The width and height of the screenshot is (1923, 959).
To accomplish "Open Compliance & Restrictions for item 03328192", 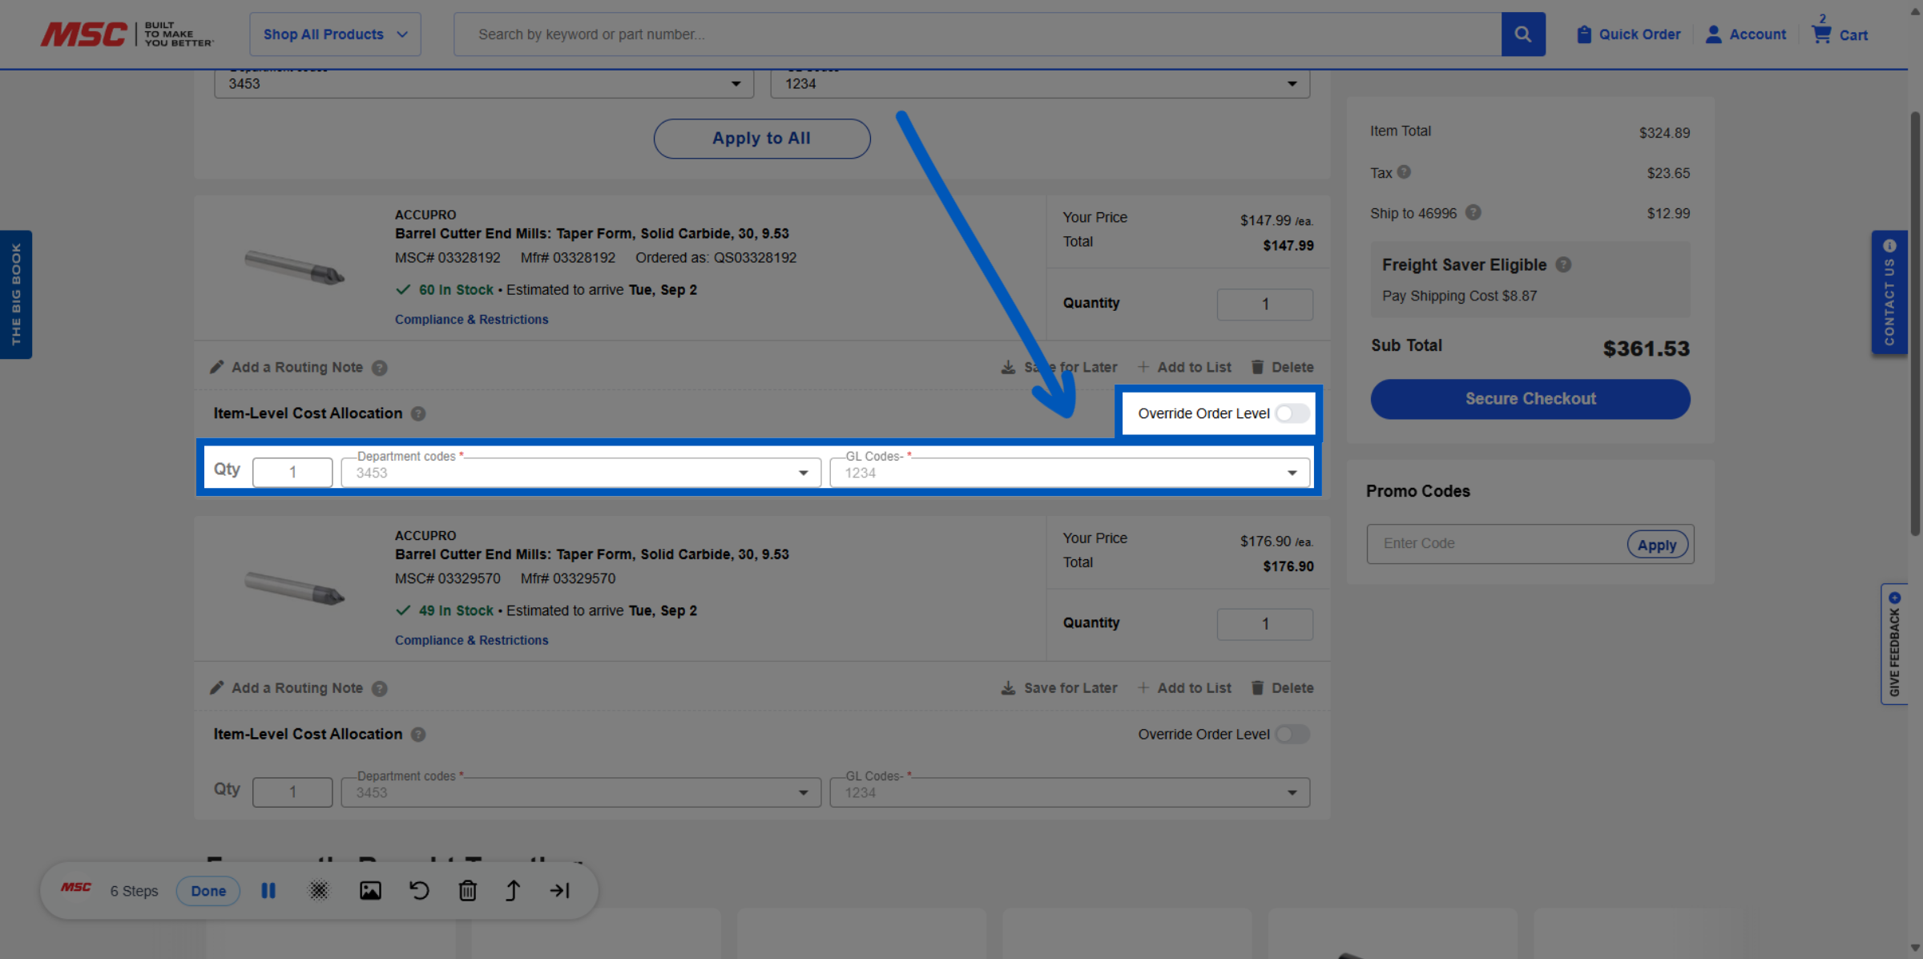I will [471, 320].
